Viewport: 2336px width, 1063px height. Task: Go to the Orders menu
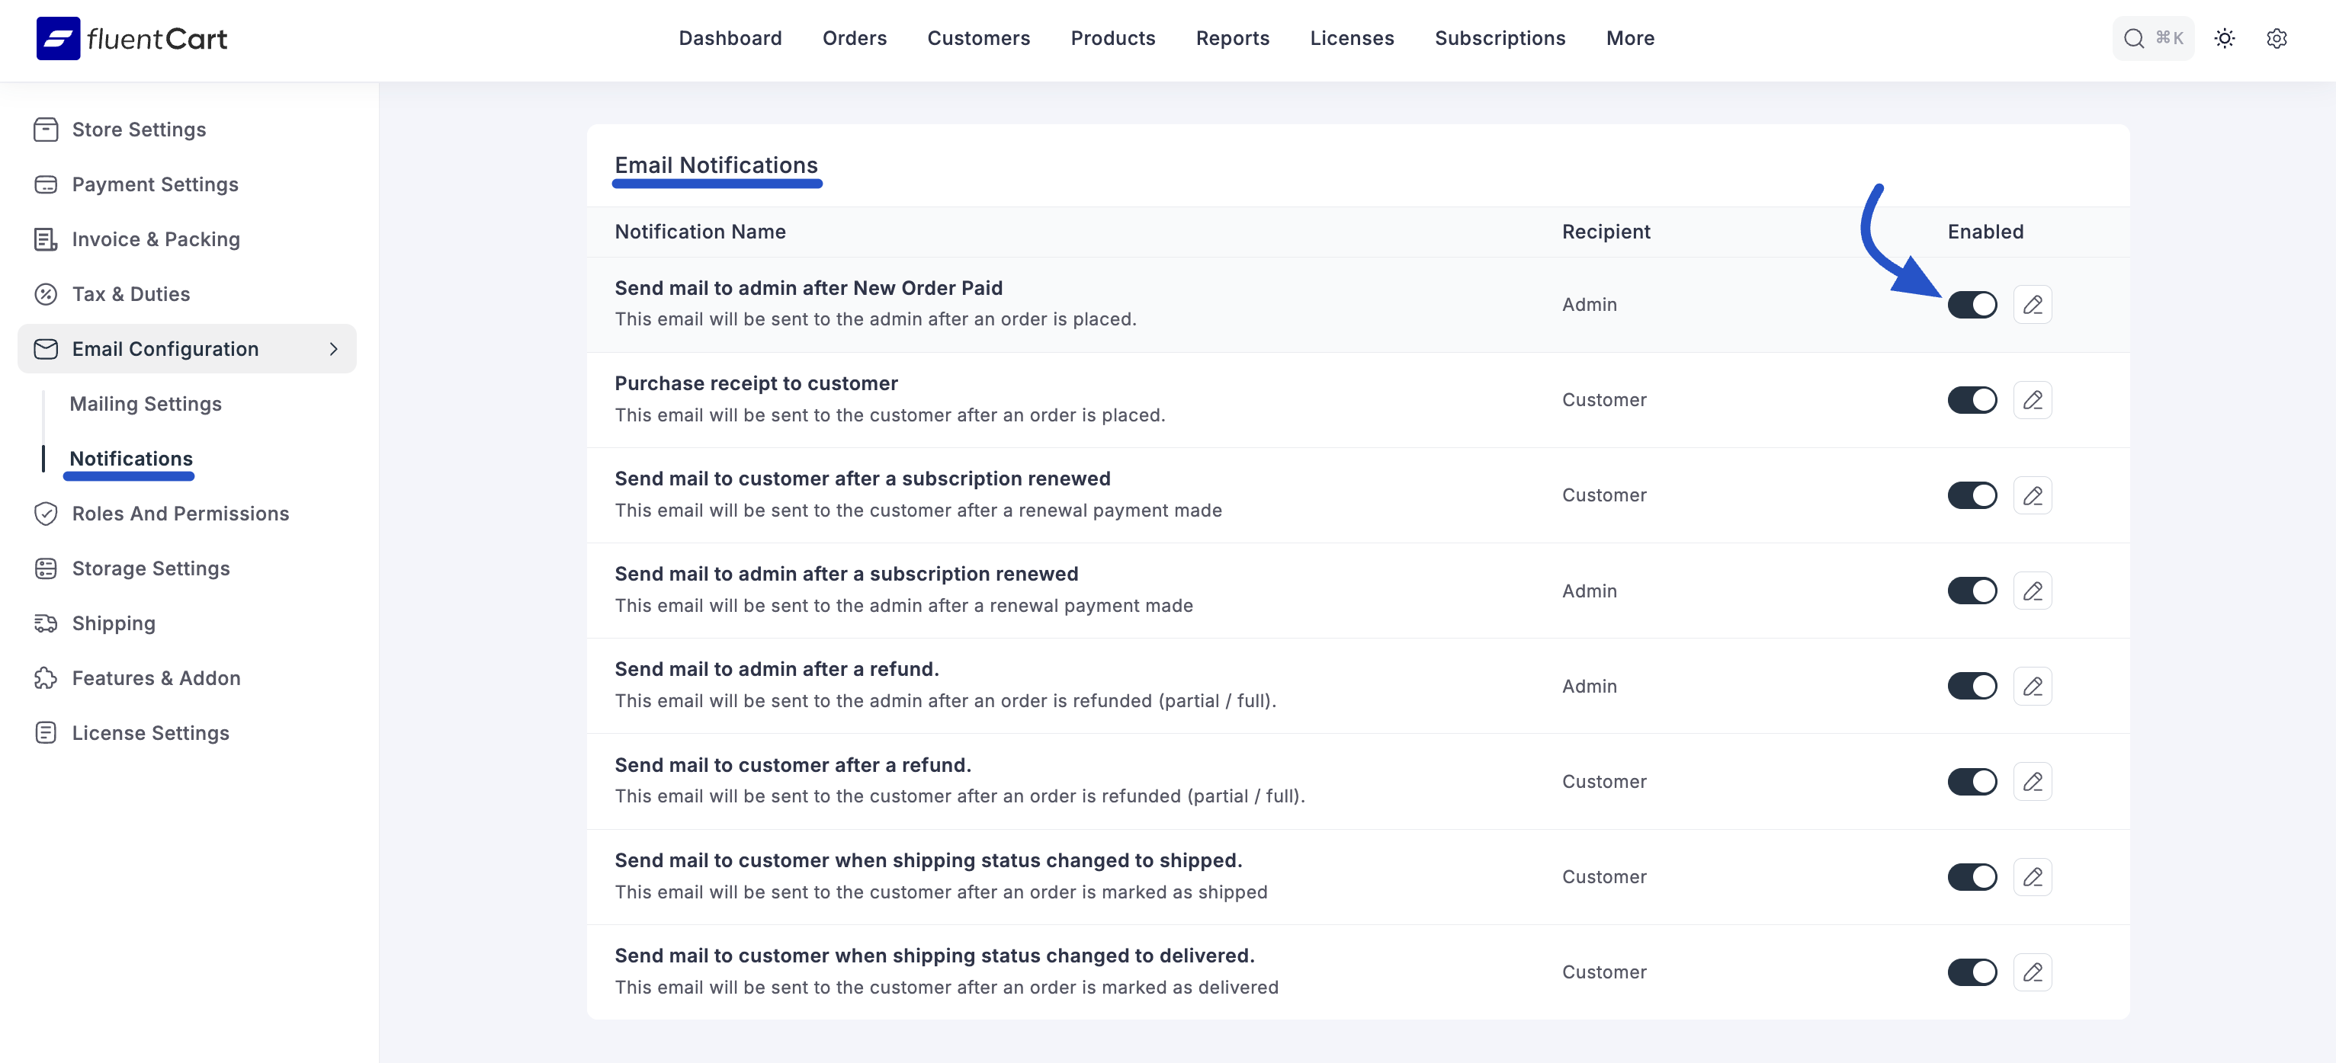[x=853, y=38]
